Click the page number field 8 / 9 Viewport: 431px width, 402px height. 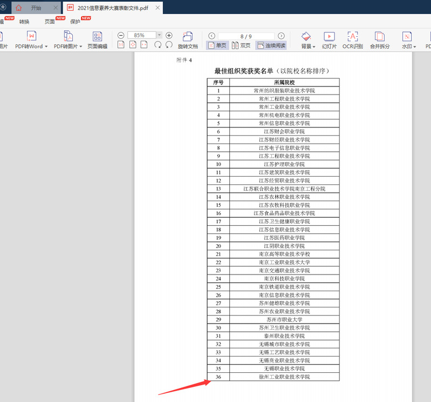[x=246, y=36]
